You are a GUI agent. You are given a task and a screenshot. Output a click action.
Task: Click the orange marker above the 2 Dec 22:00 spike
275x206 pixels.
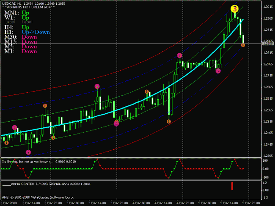pos(45,106)
